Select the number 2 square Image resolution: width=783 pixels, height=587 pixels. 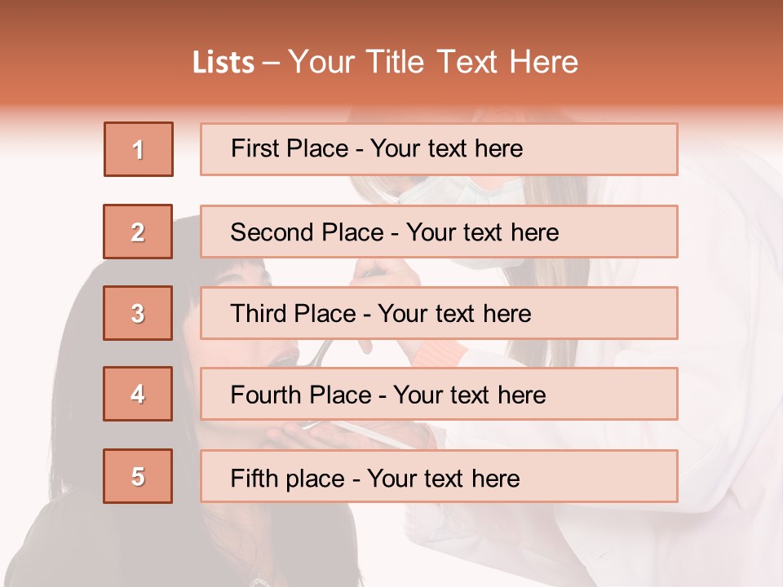138,232
